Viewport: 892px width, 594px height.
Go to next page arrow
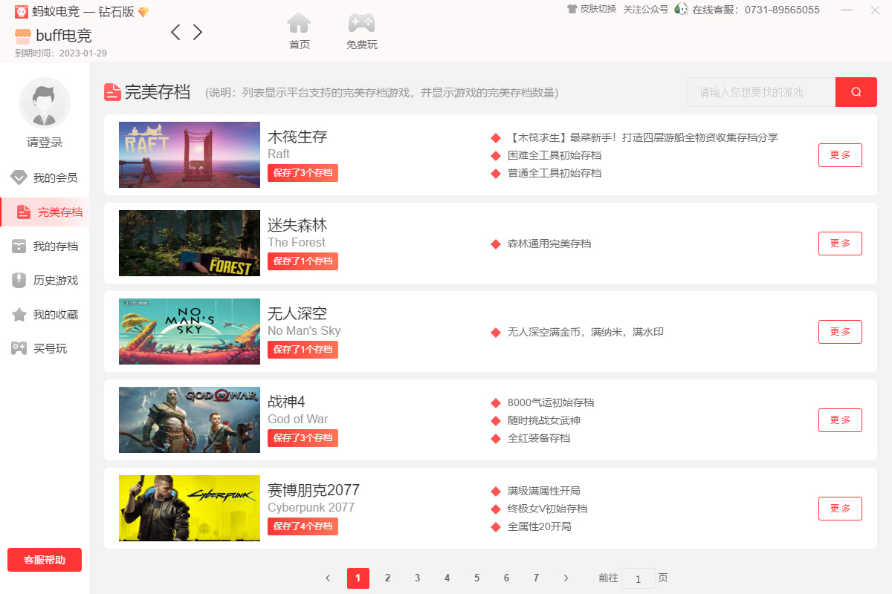(566, 578)
